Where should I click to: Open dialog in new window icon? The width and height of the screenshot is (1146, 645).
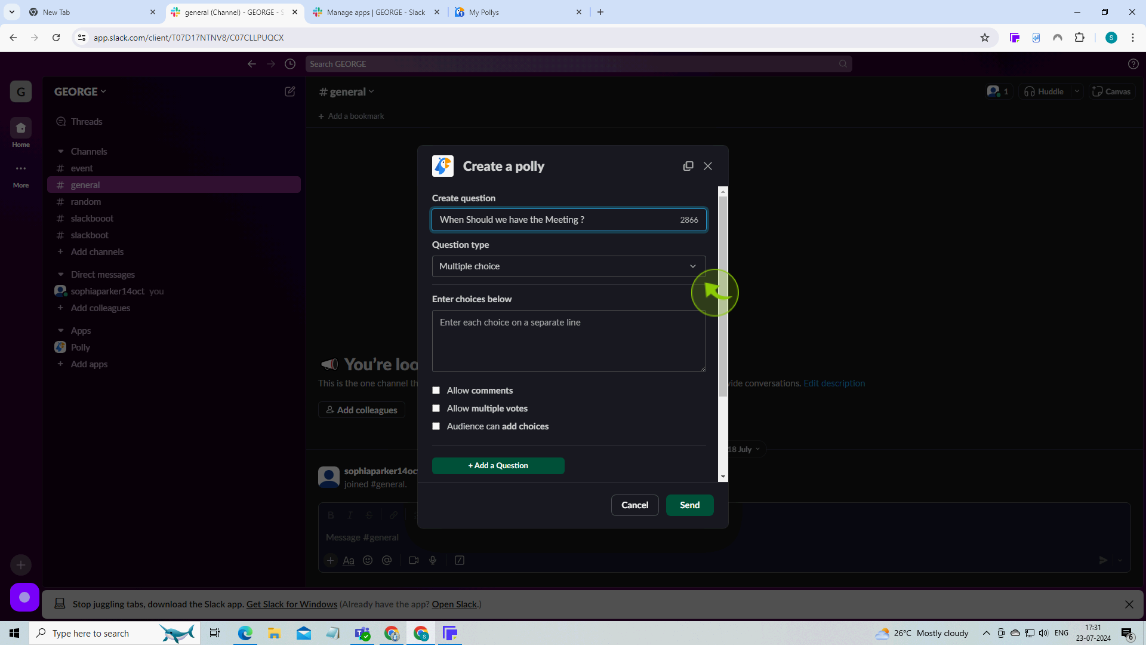click(x=688, y=166)
